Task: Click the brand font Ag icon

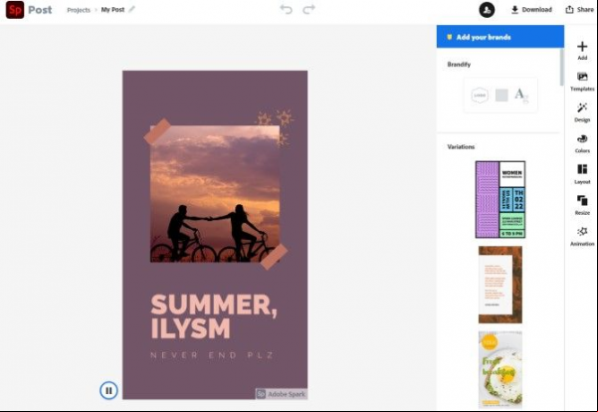Action: click(x=521, y=96)
